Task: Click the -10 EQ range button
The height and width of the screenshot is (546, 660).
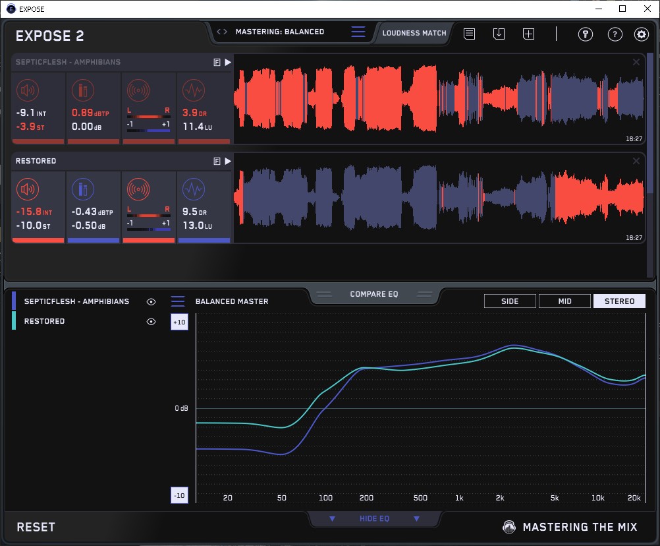Action: coord(179,495)
